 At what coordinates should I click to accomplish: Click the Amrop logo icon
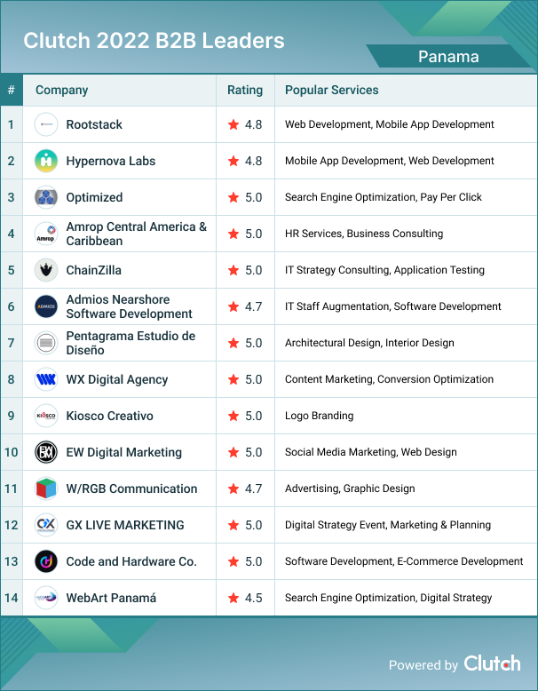click(x=46, y=234)
